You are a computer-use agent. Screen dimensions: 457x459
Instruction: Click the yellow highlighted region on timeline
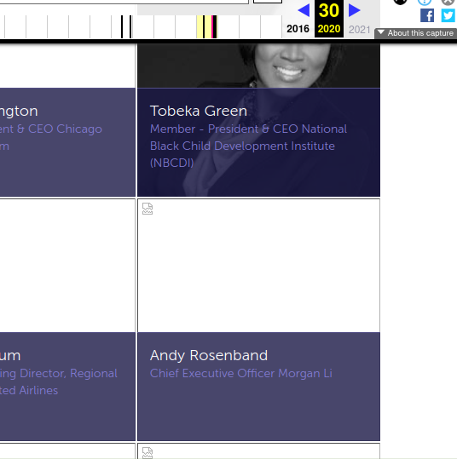click(x=200, y=26)
